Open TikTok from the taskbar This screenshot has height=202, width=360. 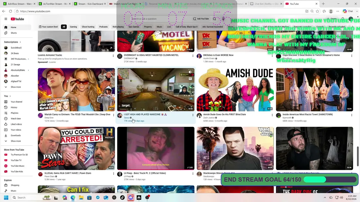[122, 198]
